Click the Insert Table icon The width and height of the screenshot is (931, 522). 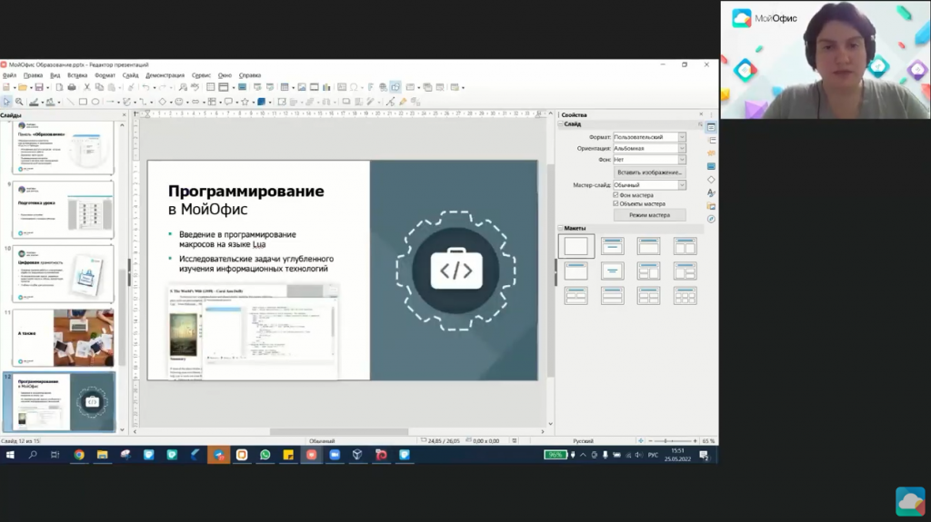coord(285,87)
